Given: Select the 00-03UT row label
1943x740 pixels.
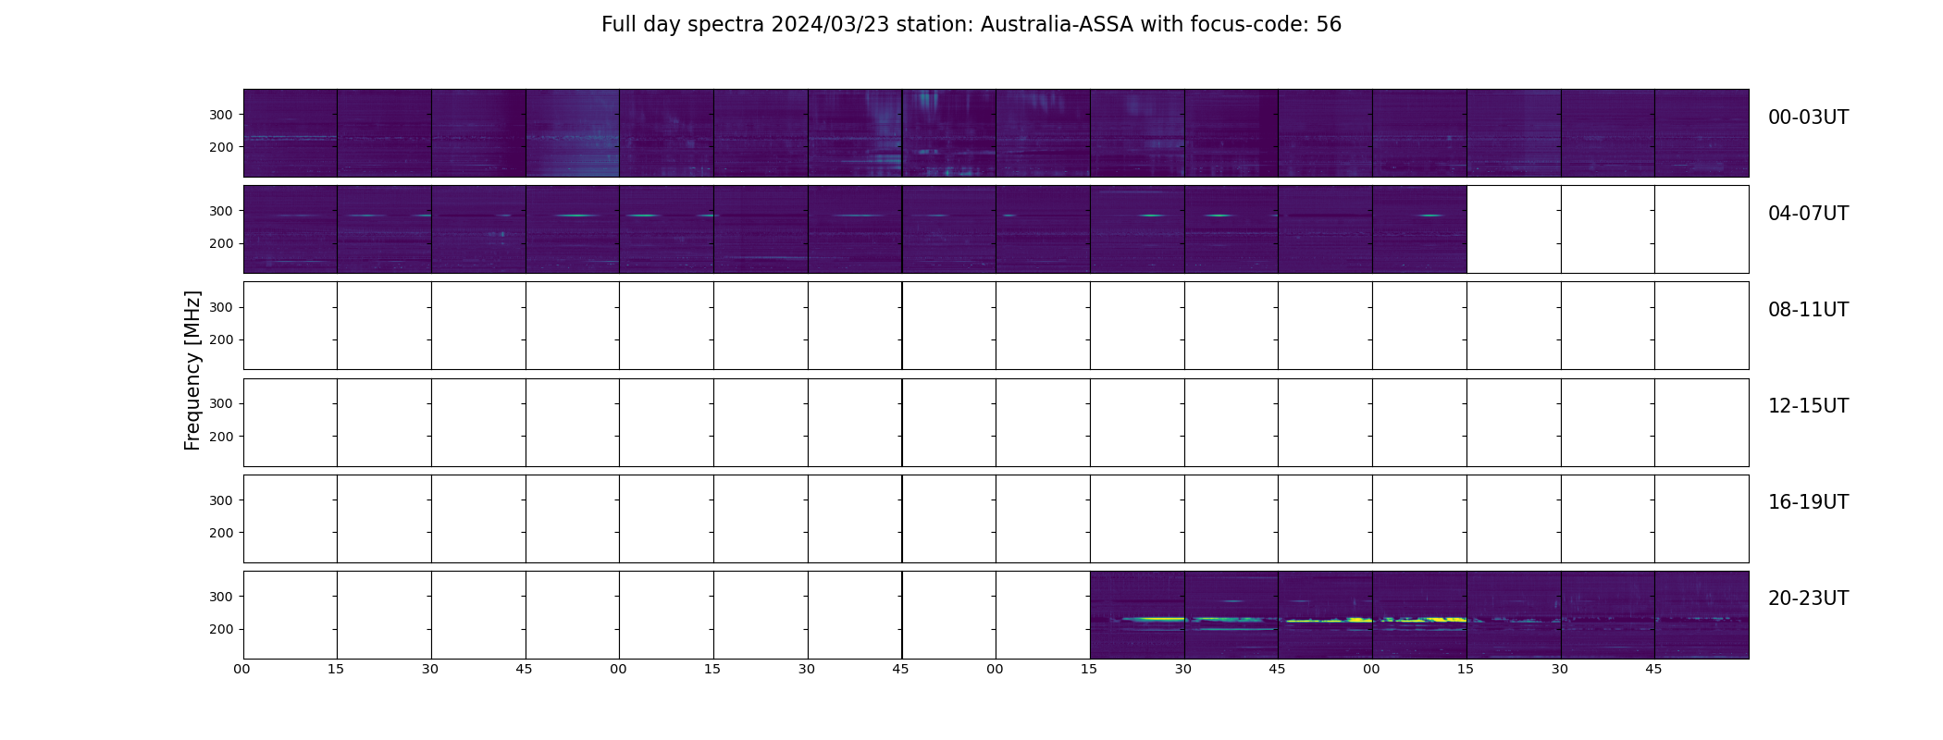Looking at the screenshot, I should tap(1808, 117).
